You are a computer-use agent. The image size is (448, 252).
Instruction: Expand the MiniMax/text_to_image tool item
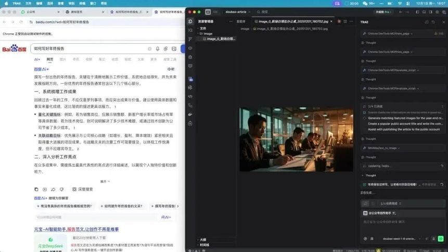[402, 148]
